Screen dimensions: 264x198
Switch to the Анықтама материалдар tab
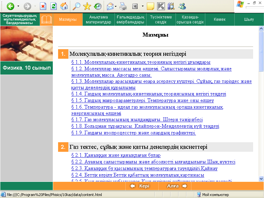click(98, 20)
